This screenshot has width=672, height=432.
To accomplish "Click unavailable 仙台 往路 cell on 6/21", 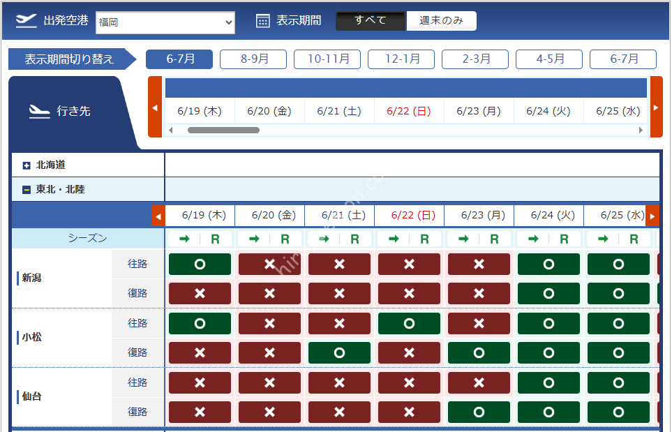I will click(x=339, y=382).
